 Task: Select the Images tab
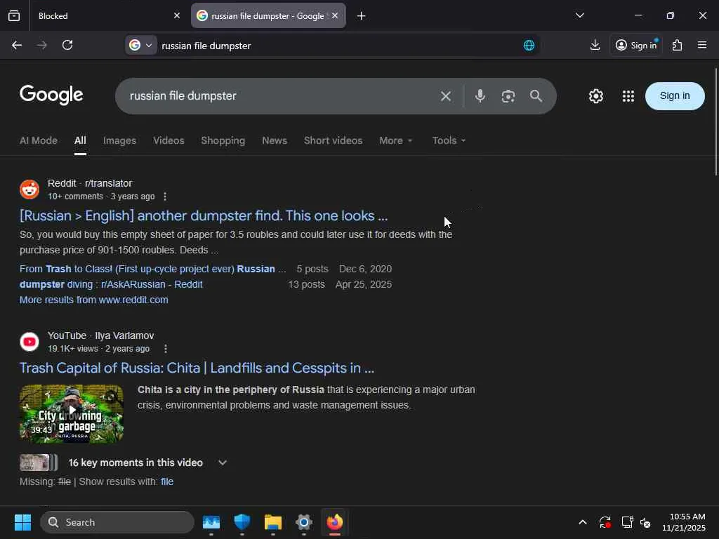coord(119,140)
